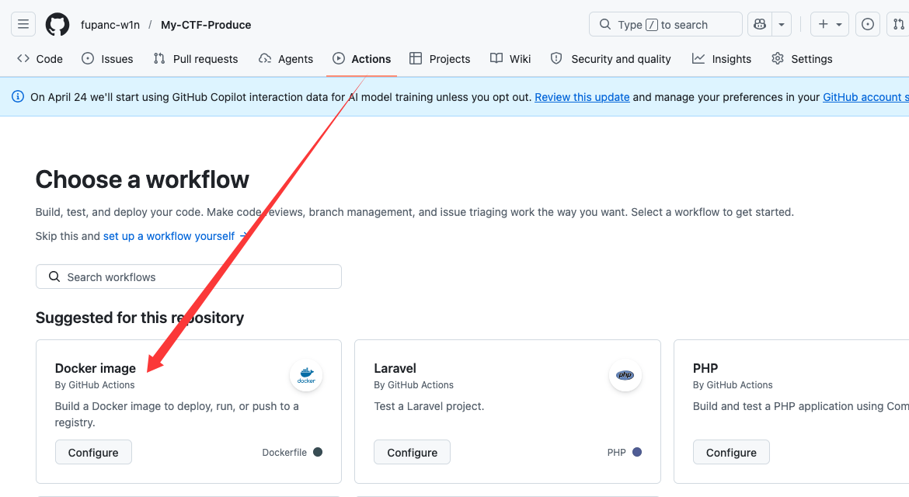Click 'Test a Laravel project.' description
This screenshot has width=909, height=497.
429,406
